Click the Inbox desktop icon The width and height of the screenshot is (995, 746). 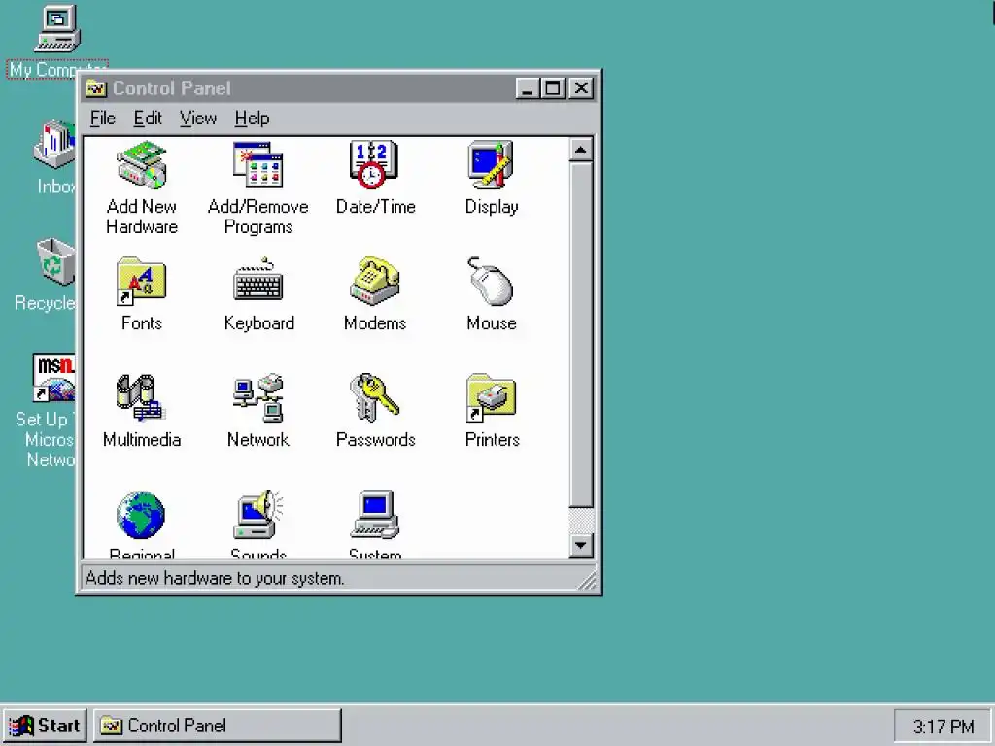coord(54,145)
